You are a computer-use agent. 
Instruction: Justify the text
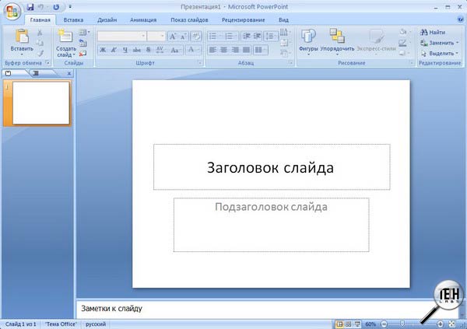(246, 50)
